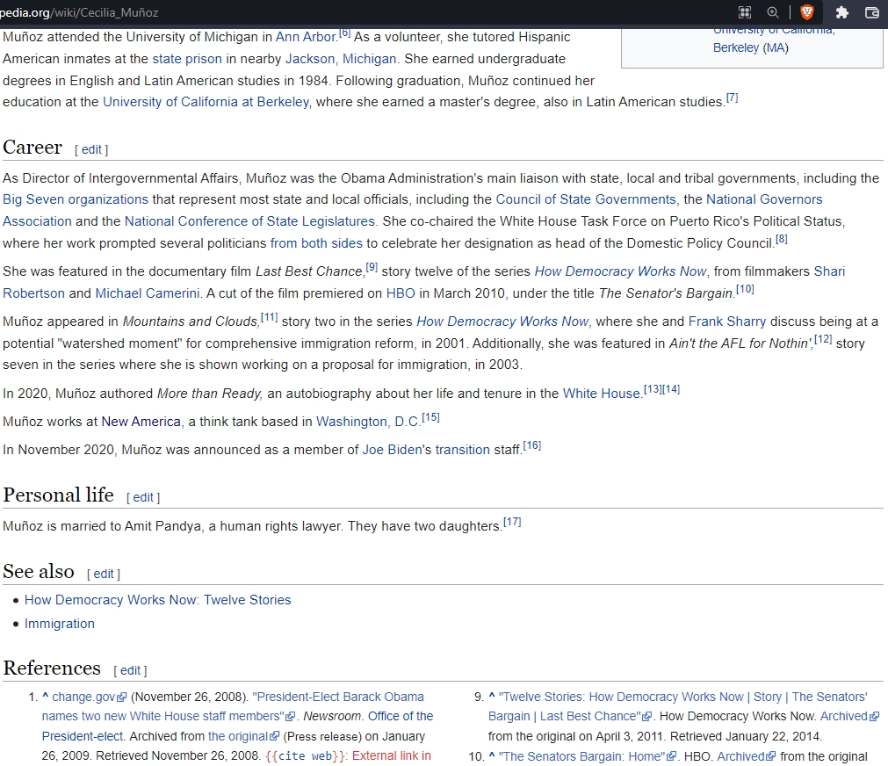Image resolution: width=888 pixels, height=766 pixels.
Task: Visit University of California at Berkeley link
Action: tap(206, 102)
